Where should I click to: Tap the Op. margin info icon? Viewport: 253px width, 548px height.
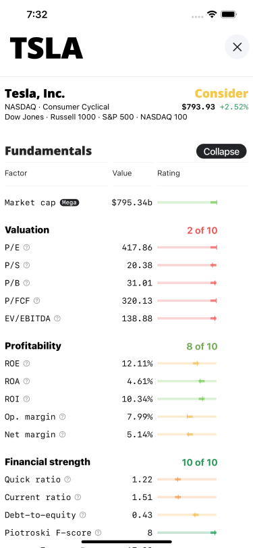coord(62,416)
